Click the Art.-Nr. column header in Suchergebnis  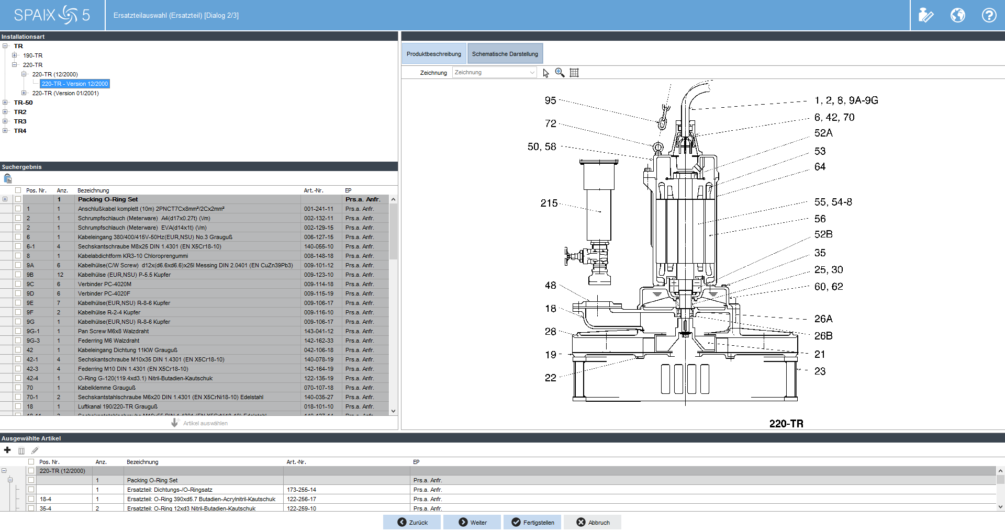pos(314,190)
